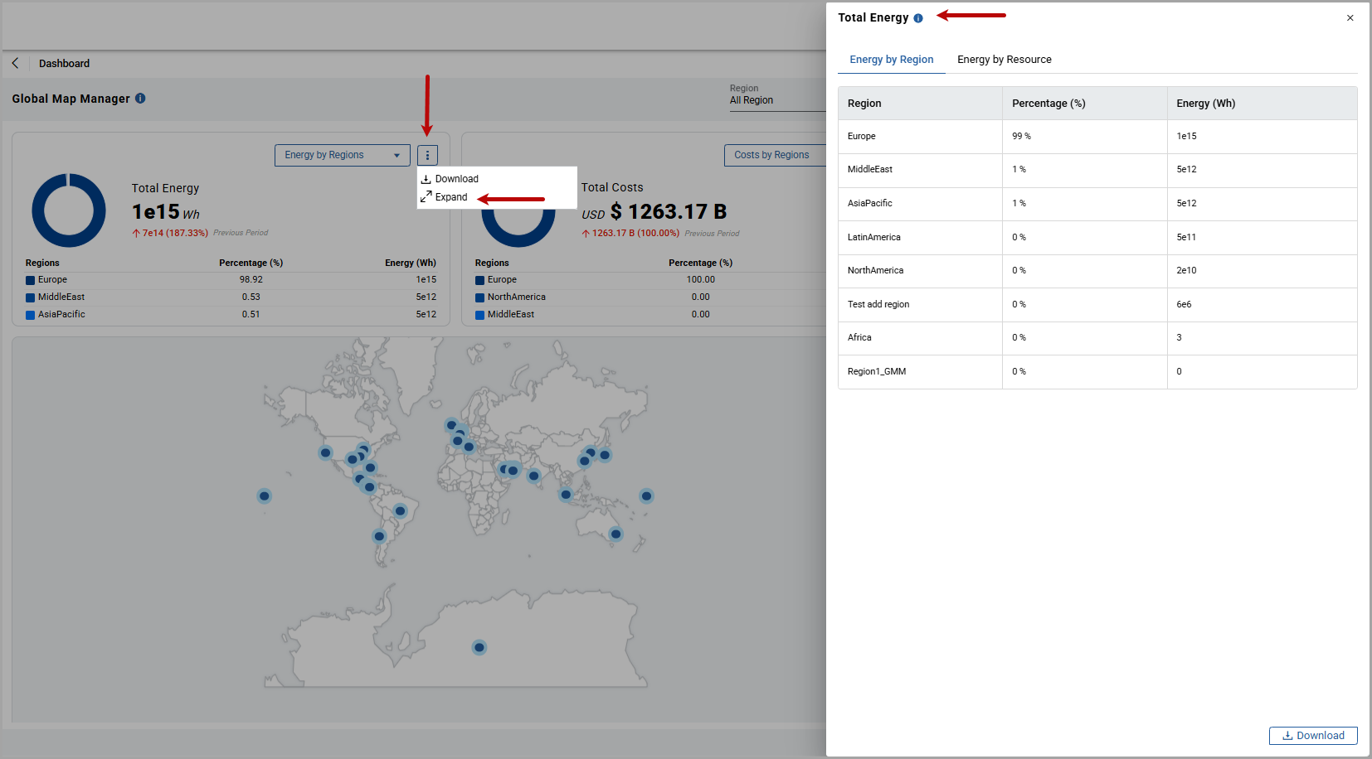This screenshot has width=1372, height=759.
Task: Click the dashboard back arrow icon
Action: (15, 63)
